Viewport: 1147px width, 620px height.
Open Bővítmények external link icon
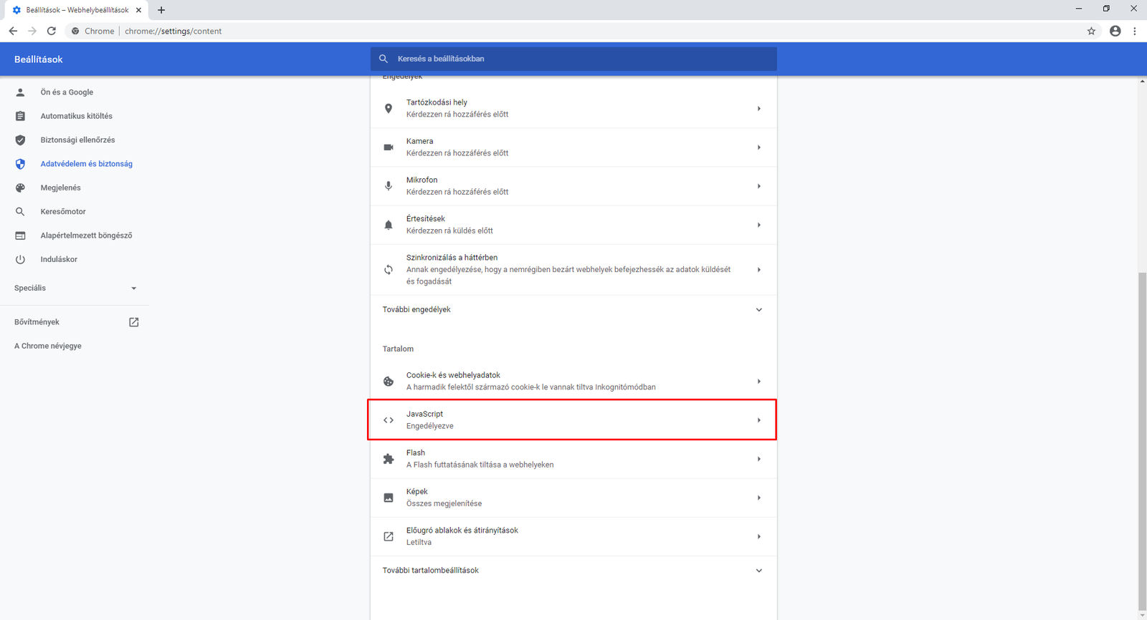coord(133,322)
